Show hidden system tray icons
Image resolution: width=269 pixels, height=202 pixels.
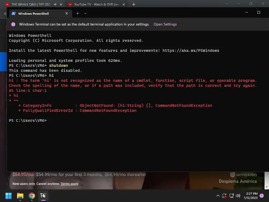coord(218,196)
